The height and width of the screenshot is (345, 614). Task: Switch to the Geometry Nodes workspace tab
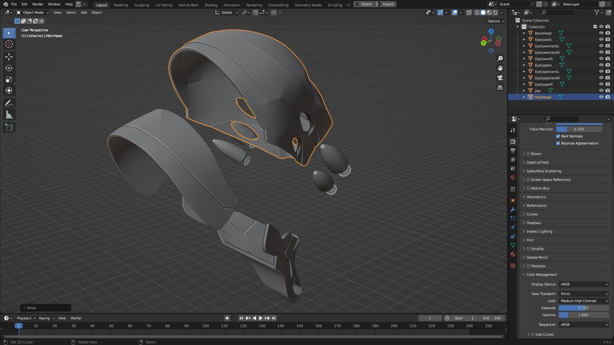308,5
